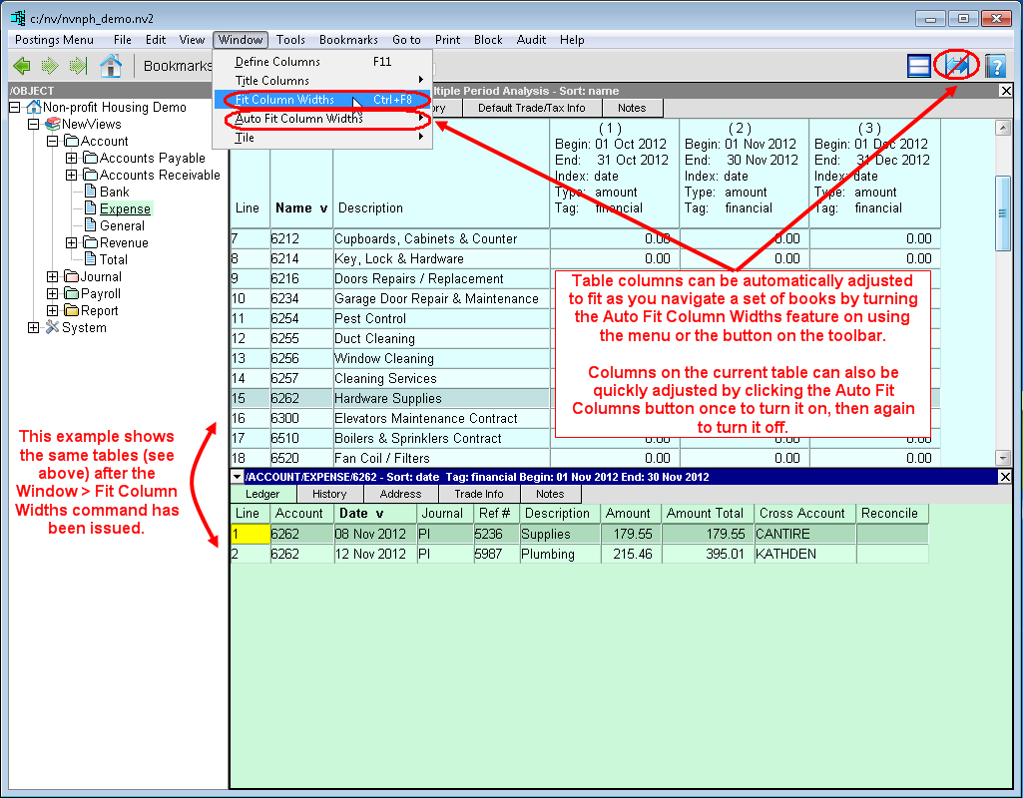1023x798 pixels.
Task: Close the upper table pane
Action: point(1005,91)
